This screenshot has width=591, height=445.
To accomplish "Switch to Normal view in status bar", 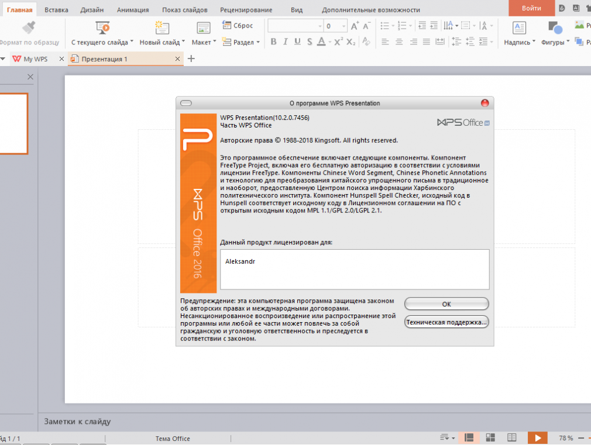I will (x=469, y=437).
